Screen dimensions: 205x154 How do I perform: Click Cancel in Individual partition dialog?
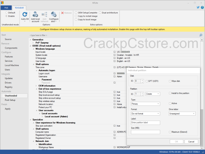click(191, 142)
